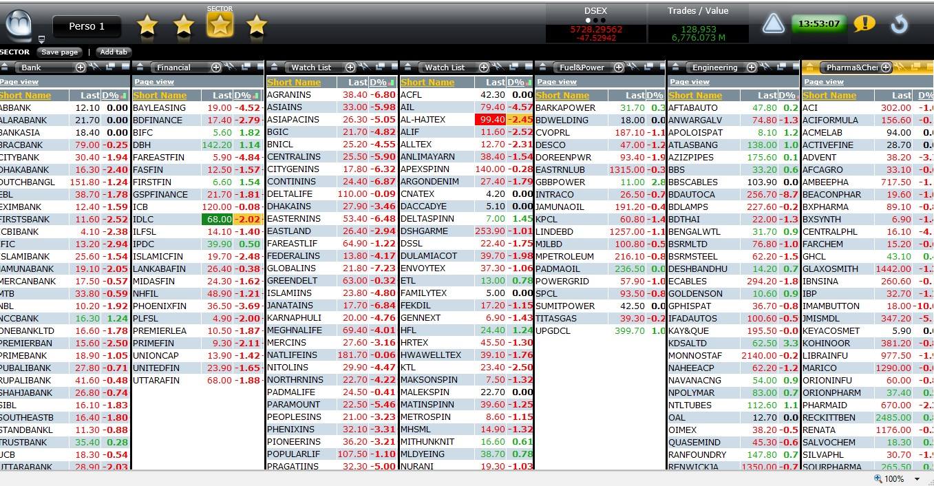
Task: Click the triangle icon beside the clock
Action: coord(773,24)
